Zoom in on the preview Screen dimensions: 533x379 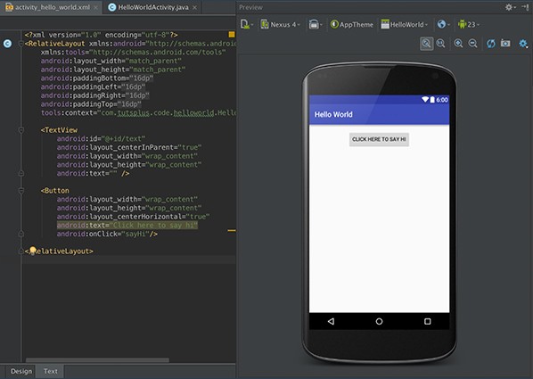pos(458,44)
